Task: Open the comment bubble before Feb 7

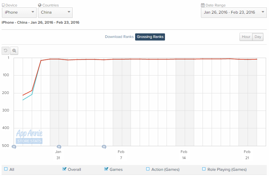Action: 104,147
